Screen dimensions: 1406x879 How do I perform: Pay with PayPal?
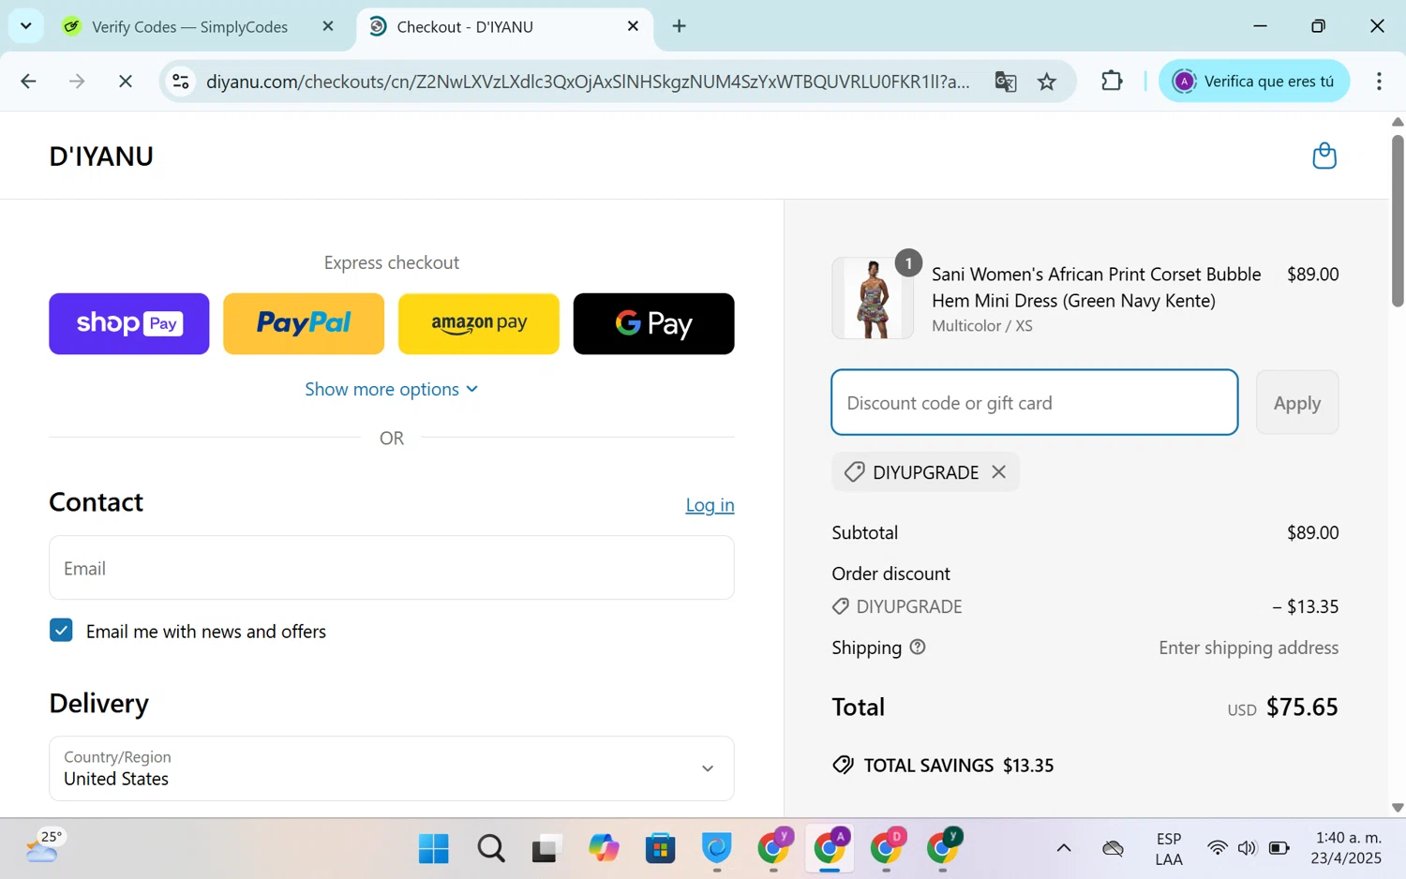[304, 323]
